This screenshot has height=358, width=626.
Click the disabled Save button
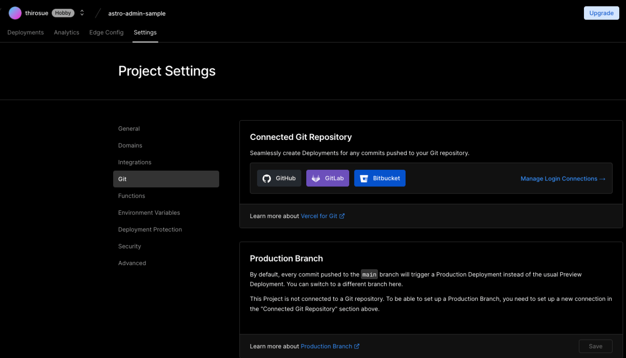(x=595, y=346)
